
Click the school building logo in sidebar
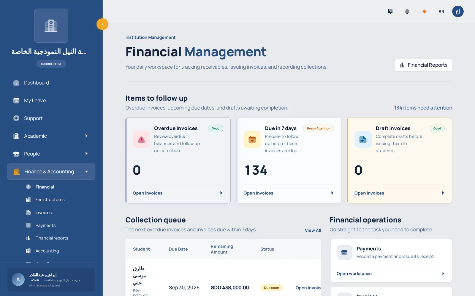[51, 26]
